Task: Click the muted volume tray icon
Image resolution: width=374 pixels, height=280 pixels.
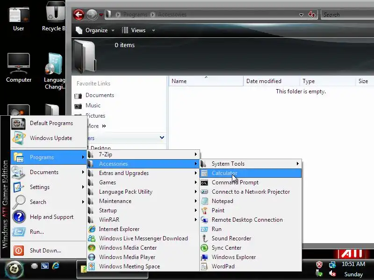Action: click(x=332, y=273)
